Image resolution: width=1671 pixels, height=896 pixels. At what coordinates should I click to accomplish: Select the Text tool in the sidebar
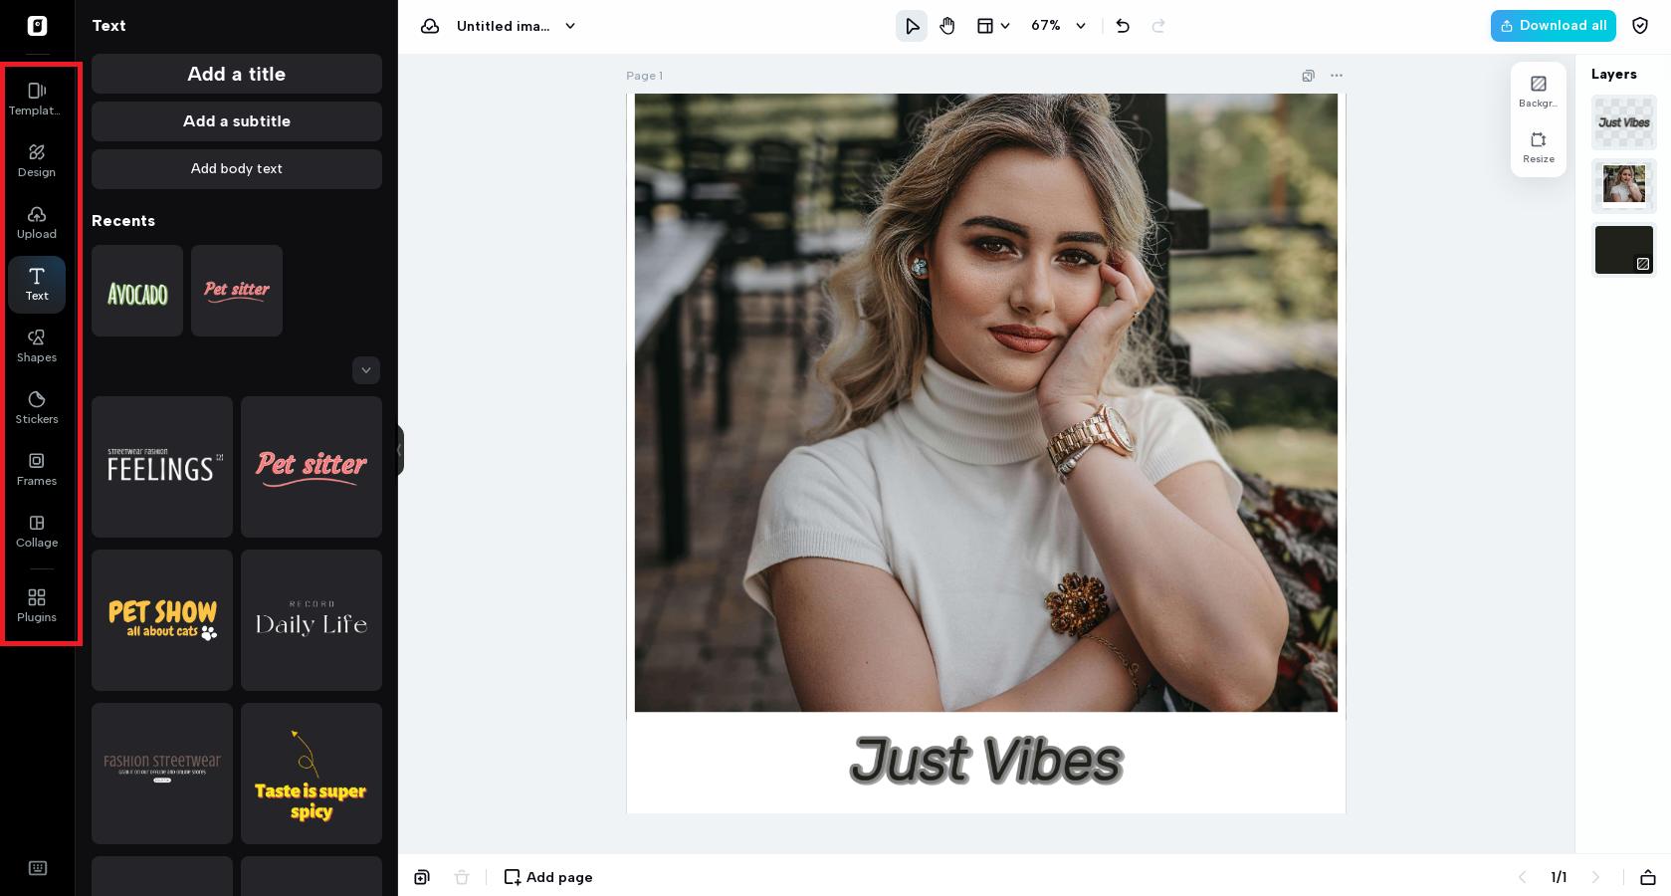pyautogui.click(x=37, y=285)
